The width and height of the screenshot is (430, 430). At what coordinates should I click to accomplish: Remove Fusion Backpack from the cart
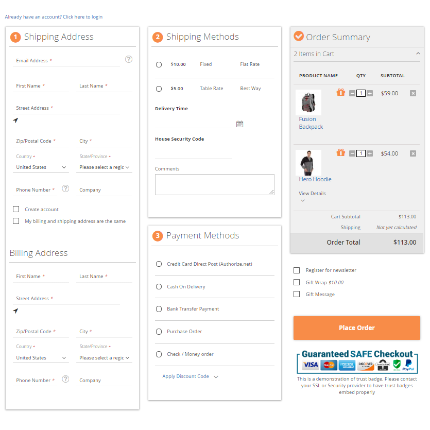pyautogui.click(x=413, y=93)
